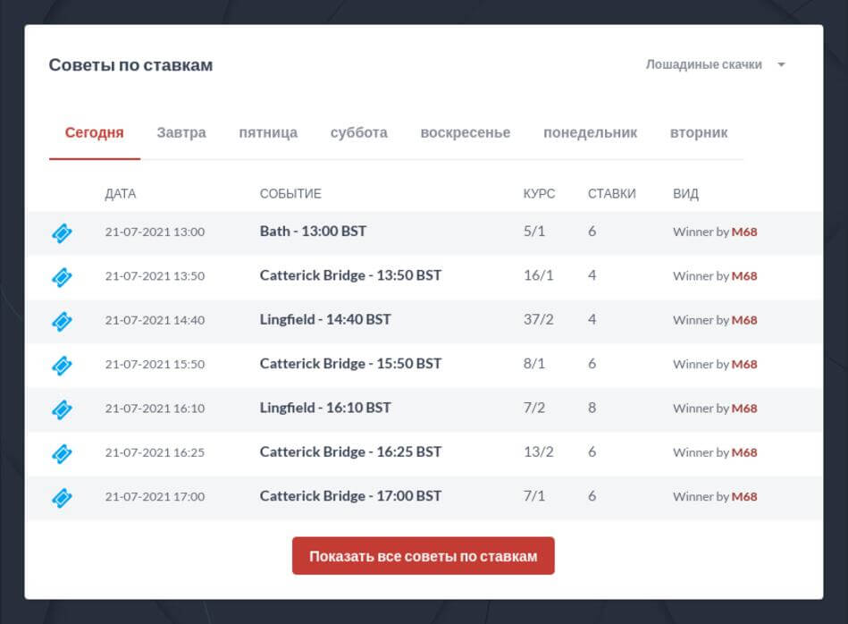Switch to the суббота tab

click(359, 133)
